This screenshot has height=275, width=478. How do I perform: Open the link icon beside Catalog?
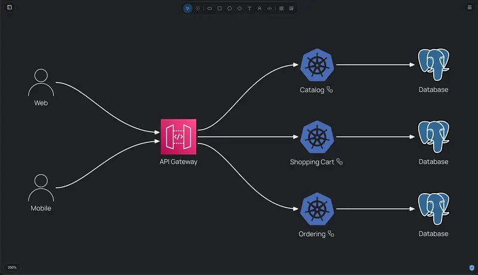tap(330, 90)
